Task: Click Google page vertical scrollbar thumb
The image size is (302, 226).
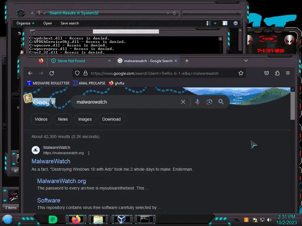Action: pyautogui.click(x=293, y=106)
